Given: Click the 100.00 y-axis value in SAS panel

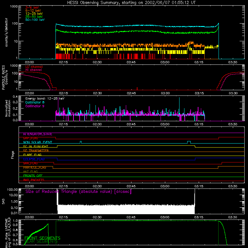Looking at the screenshot, I should (x=12, y=190).
